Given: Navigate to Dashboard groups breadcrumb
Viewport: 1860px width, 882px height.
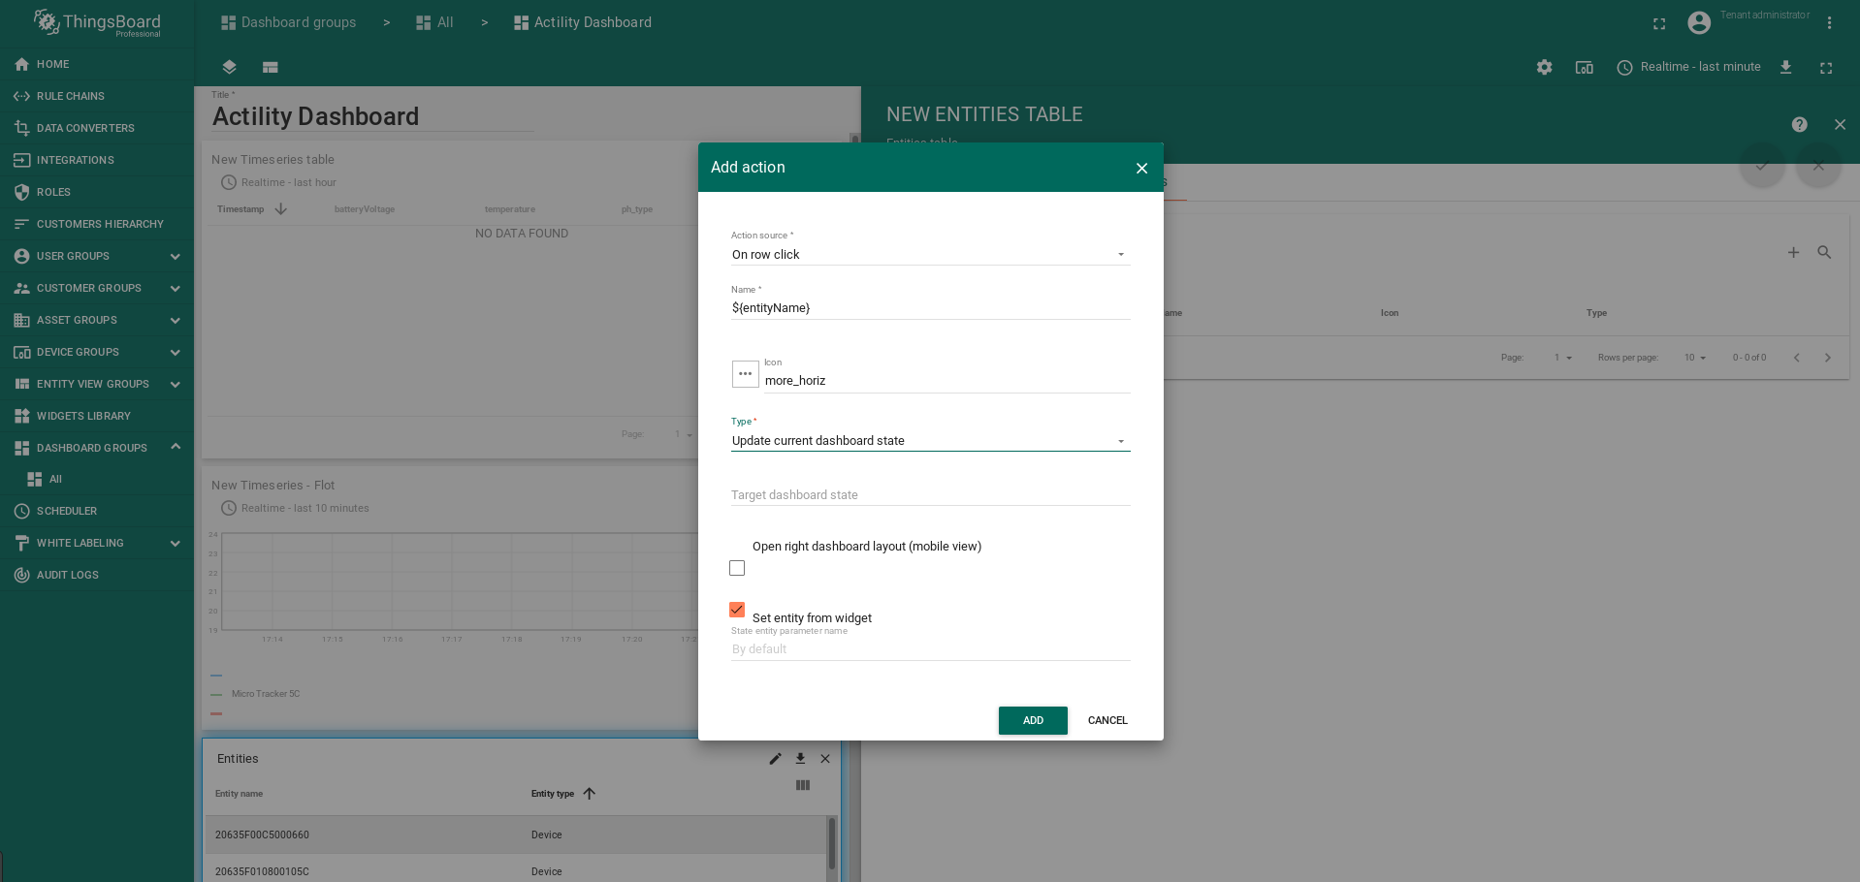Looking at the screenshot, I should click(288, 22).
